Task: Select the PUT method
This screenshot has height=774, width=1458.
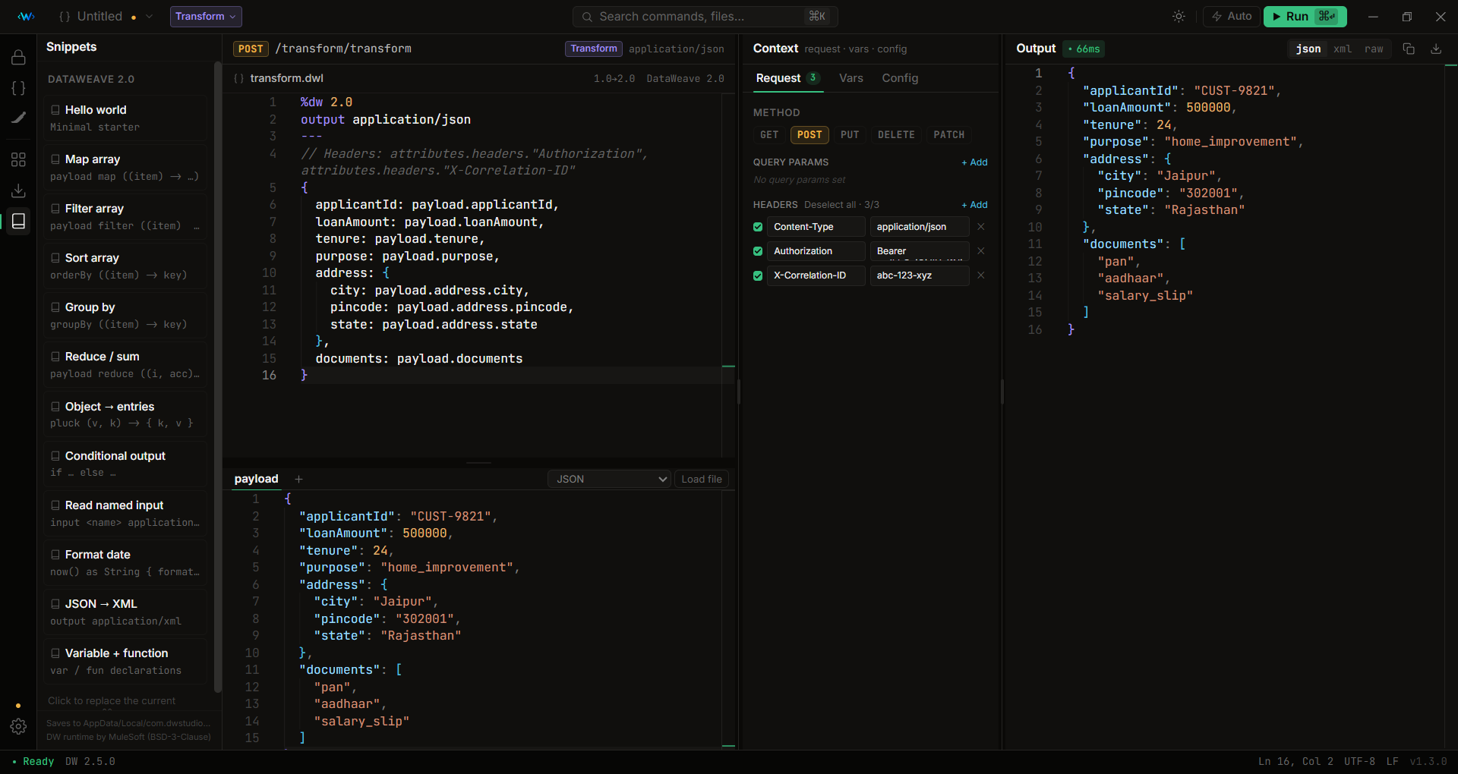Action: tap(850, 135)
